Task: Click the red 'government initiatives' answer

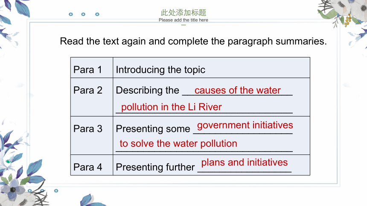Action: (x=245, y=126)
